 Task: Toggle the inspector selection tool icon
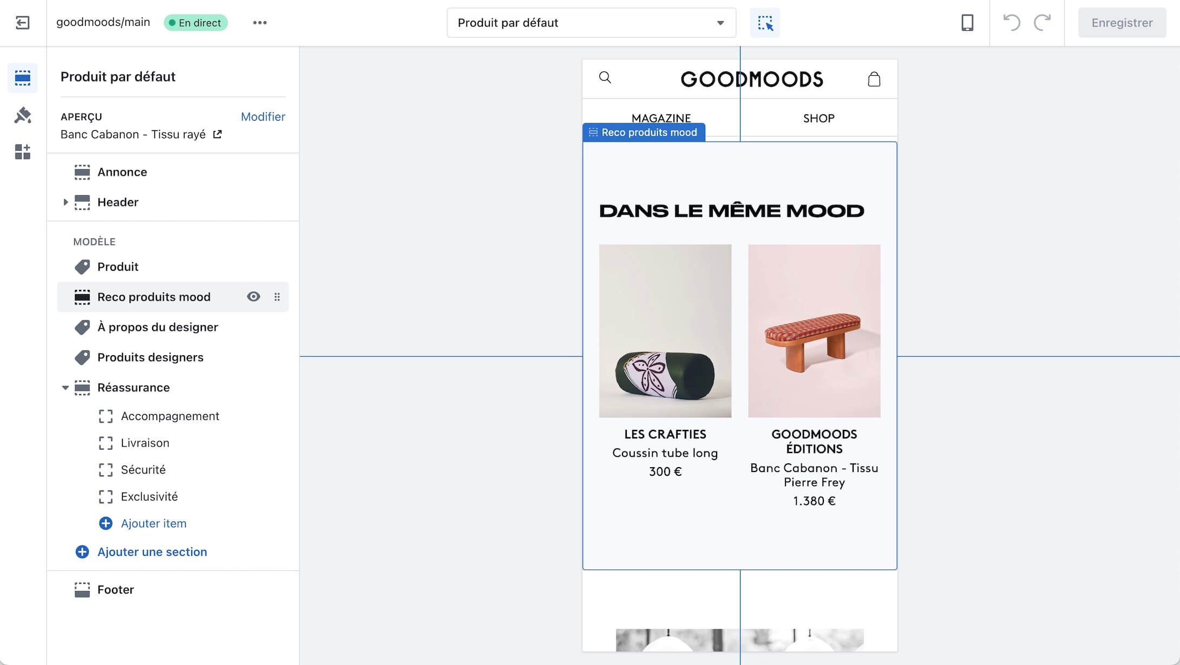(765, 23)
